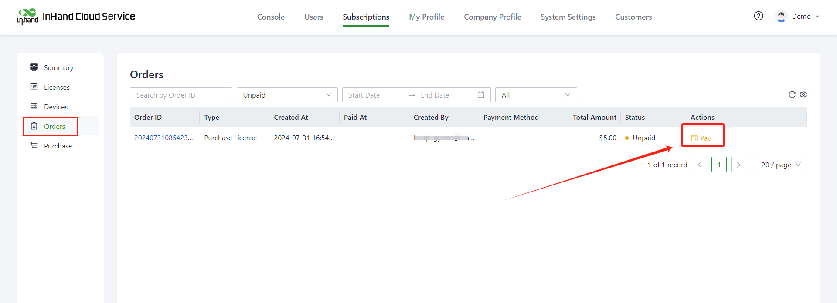This screenshot has width=837, height=303.
Task: Open the Demo account menu arrow
Action: 817,17
